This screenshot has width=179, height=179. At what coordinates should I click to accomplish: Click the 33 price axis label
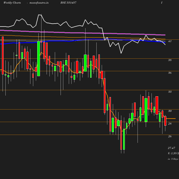tap(170, 92)
